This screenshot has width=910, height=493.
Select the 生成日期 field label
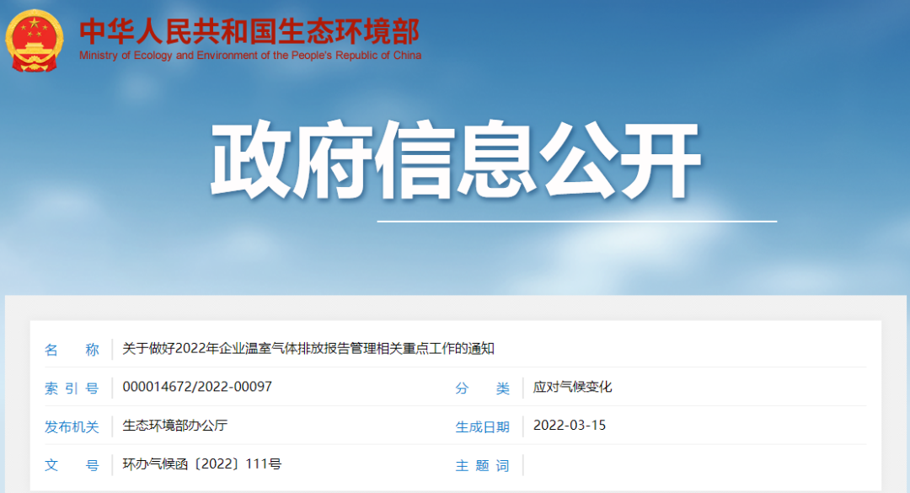pos(482,426)
